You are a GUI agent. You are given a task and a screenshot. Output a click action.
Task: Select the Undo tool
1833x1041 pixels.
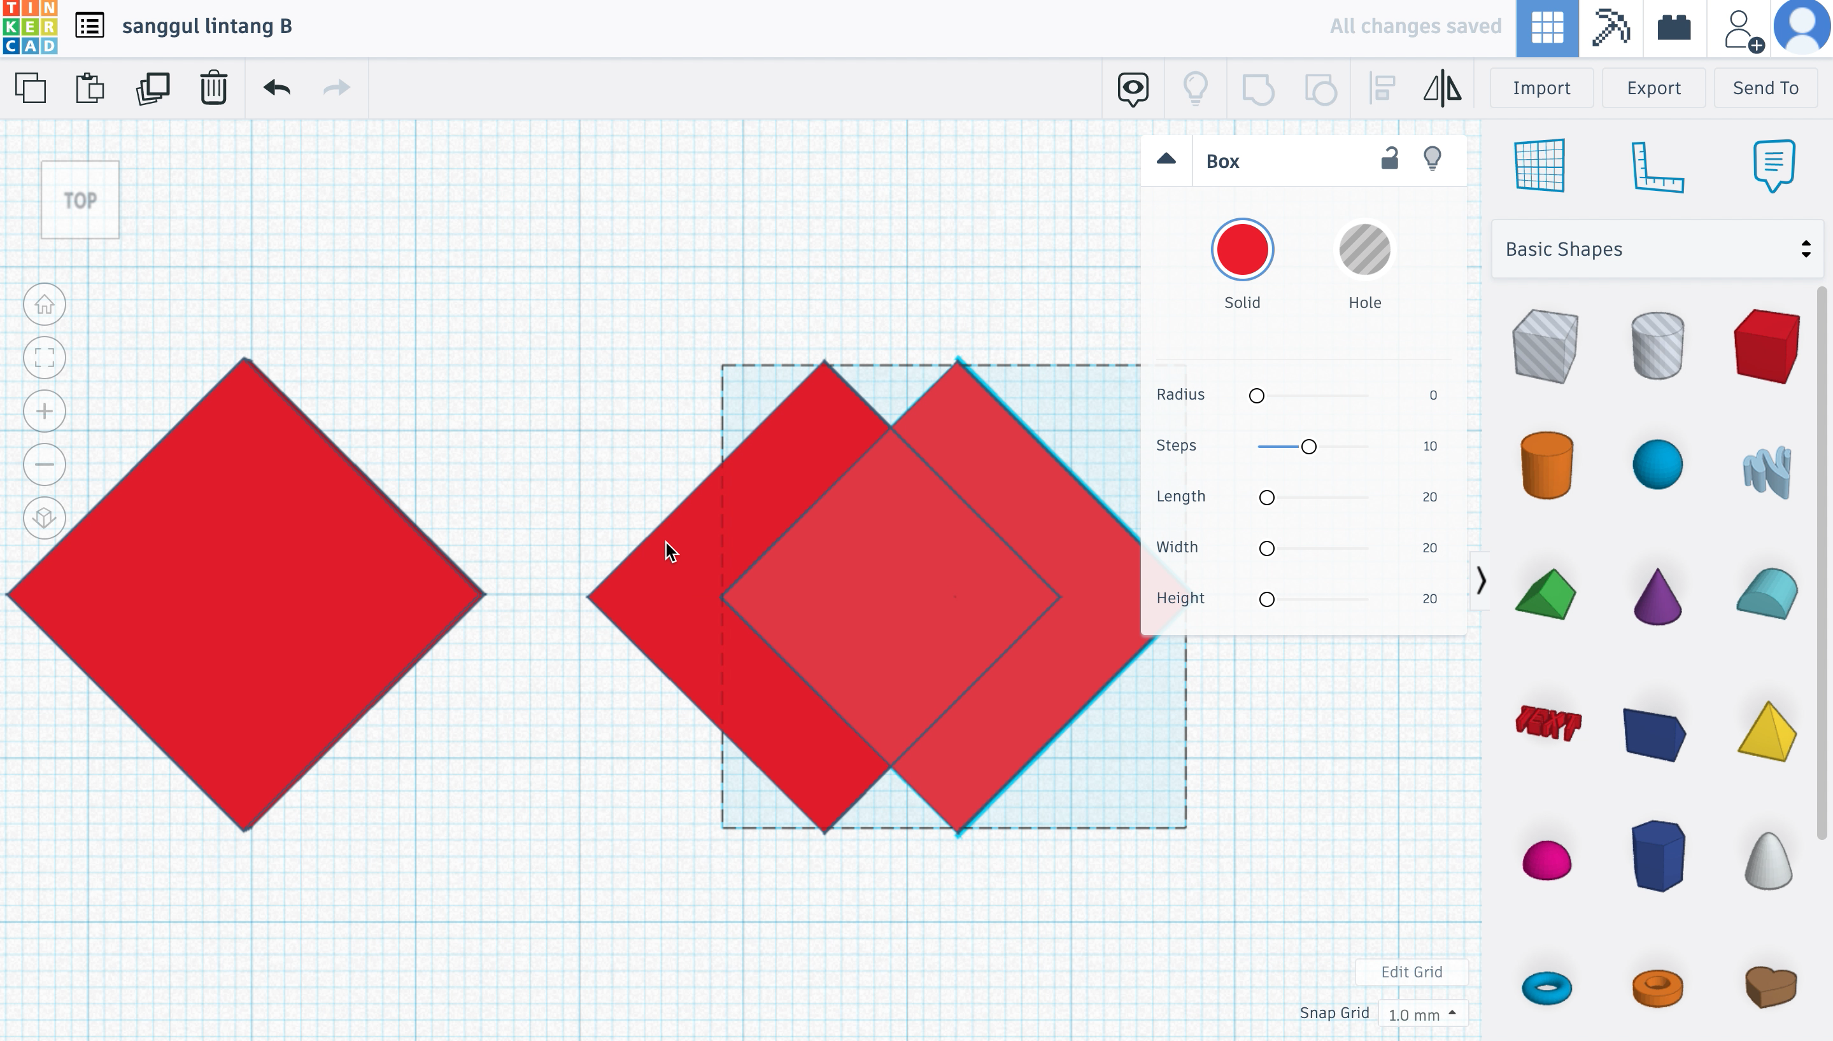(x=276, y=88)
